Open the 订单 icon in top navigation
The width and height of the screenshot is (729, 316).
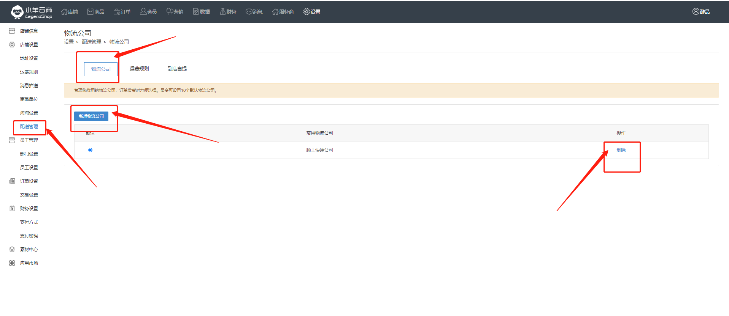[x=117, y=12]
